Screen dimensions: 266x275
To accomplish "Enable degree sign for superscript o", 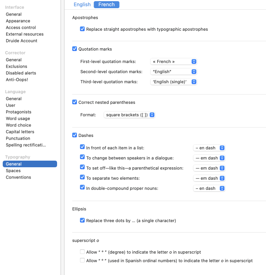I will 82,252.
